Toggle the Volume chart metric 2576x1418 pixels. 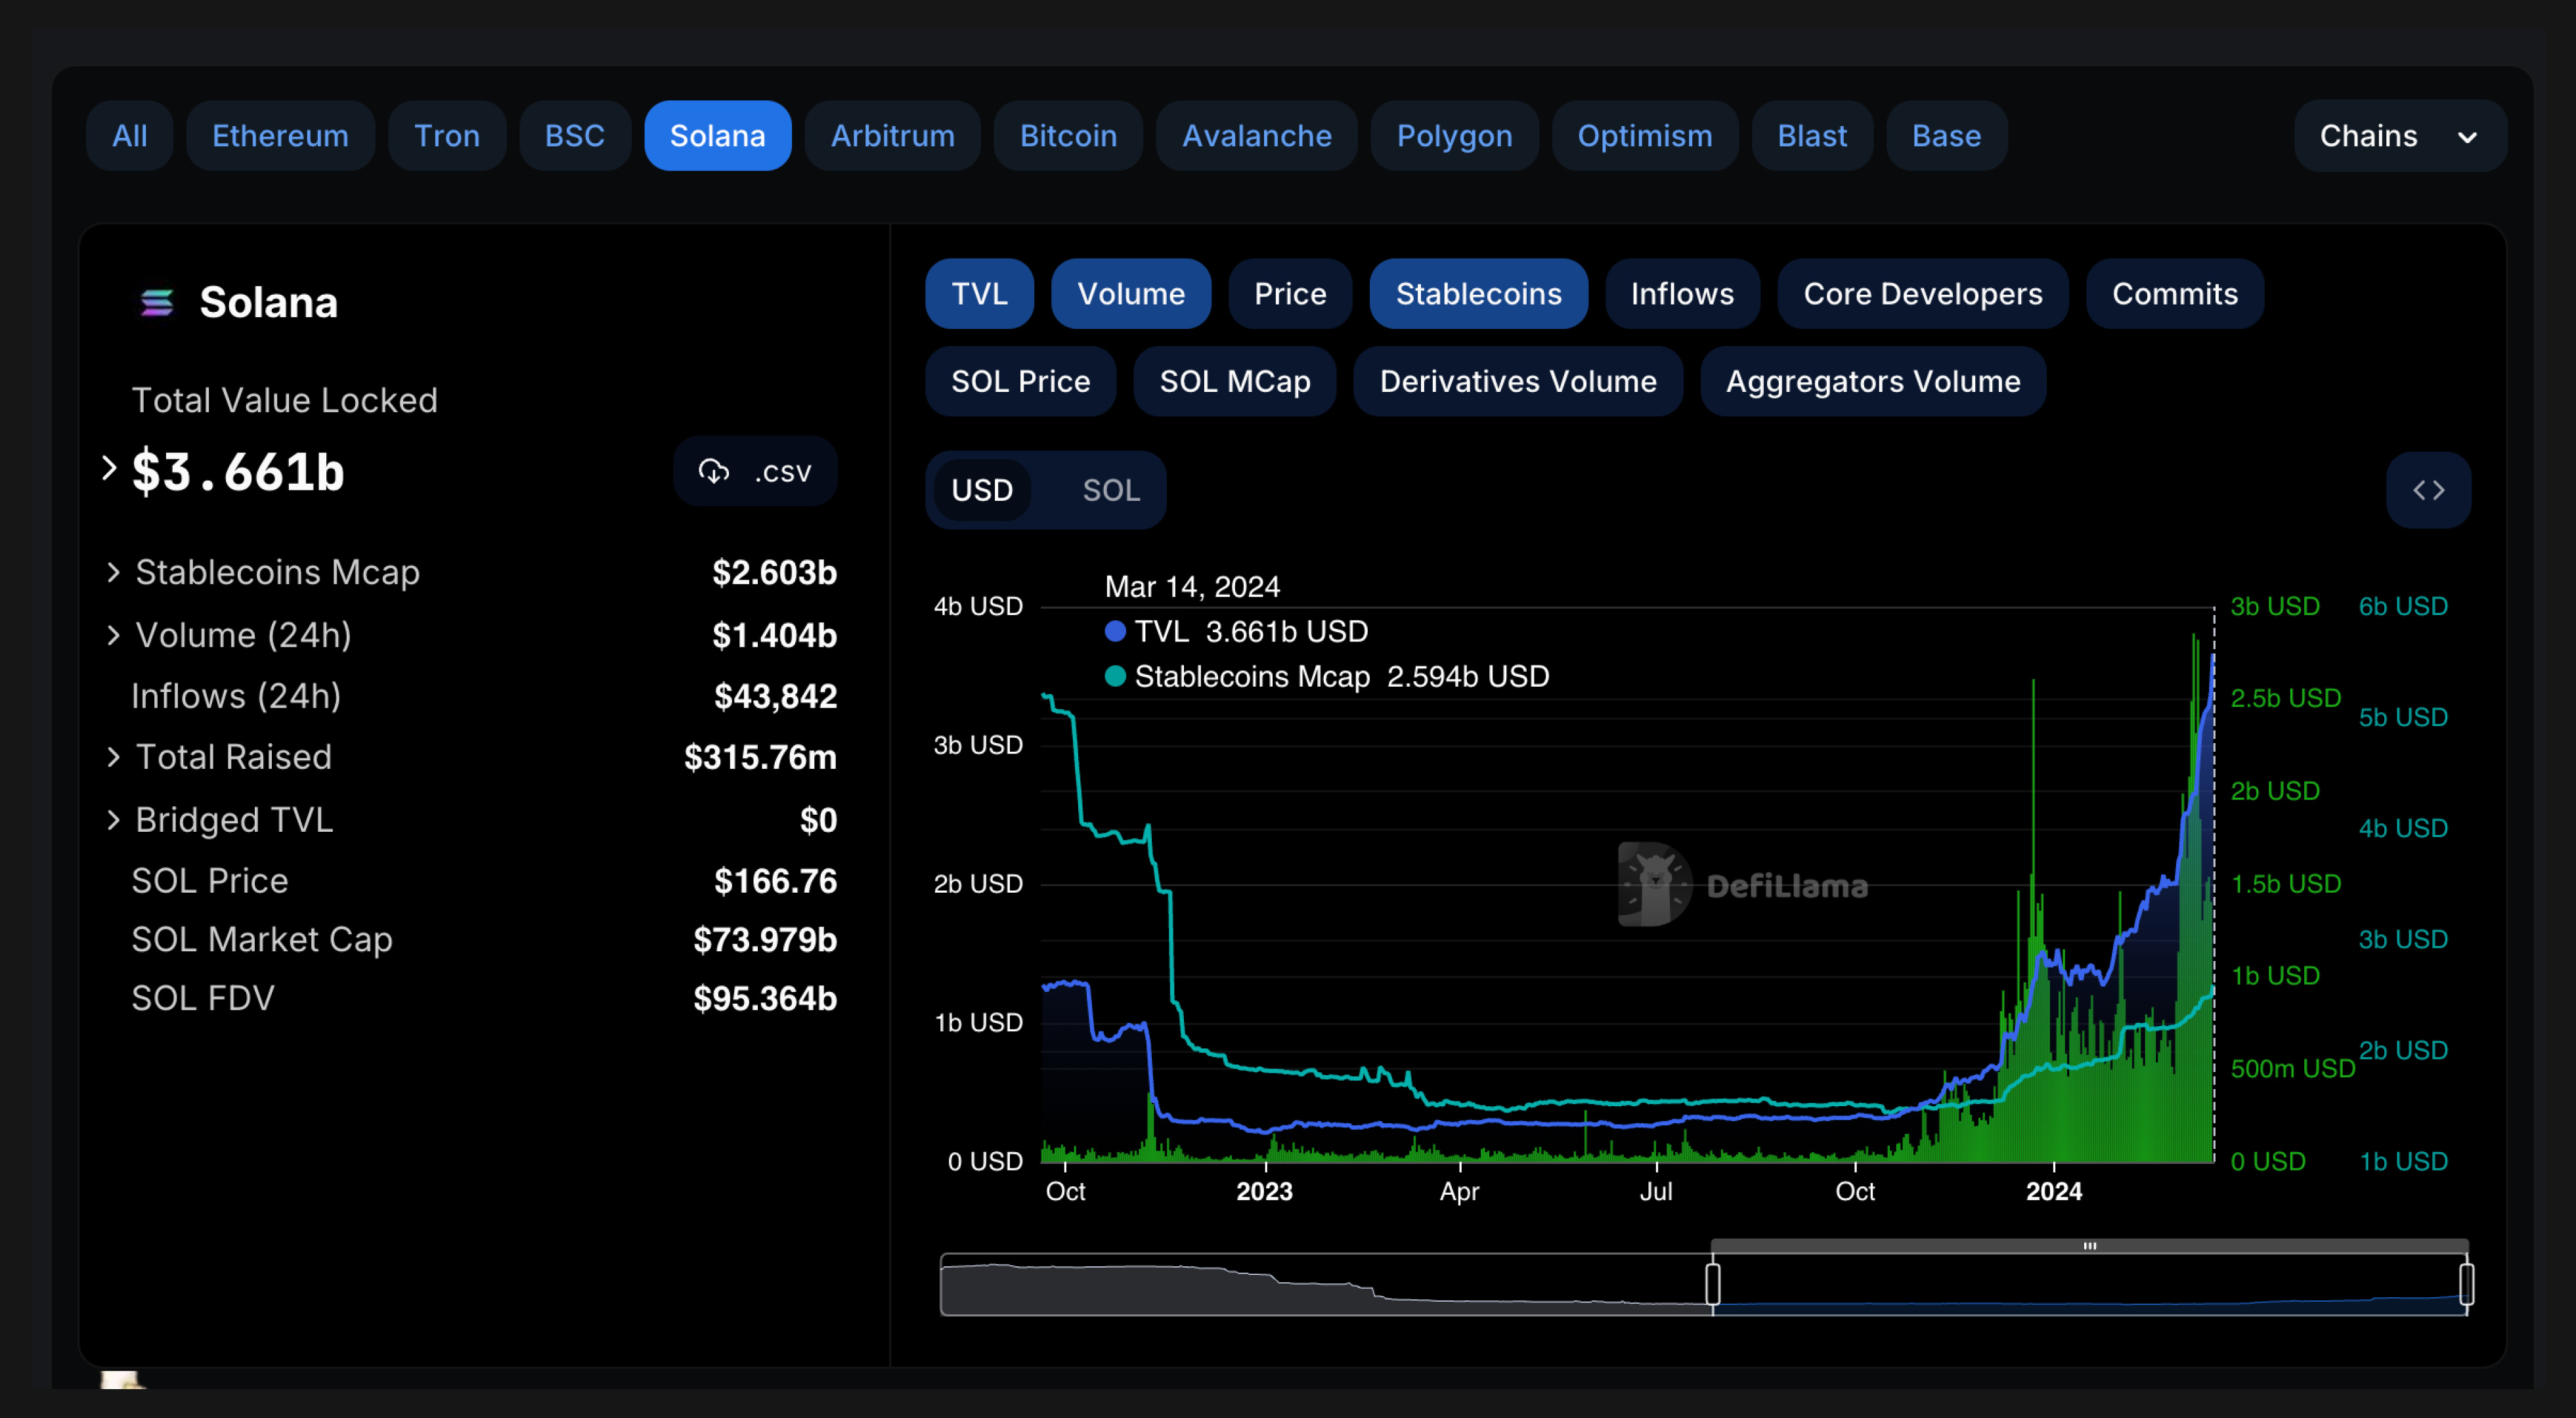tap(1130, 294)
